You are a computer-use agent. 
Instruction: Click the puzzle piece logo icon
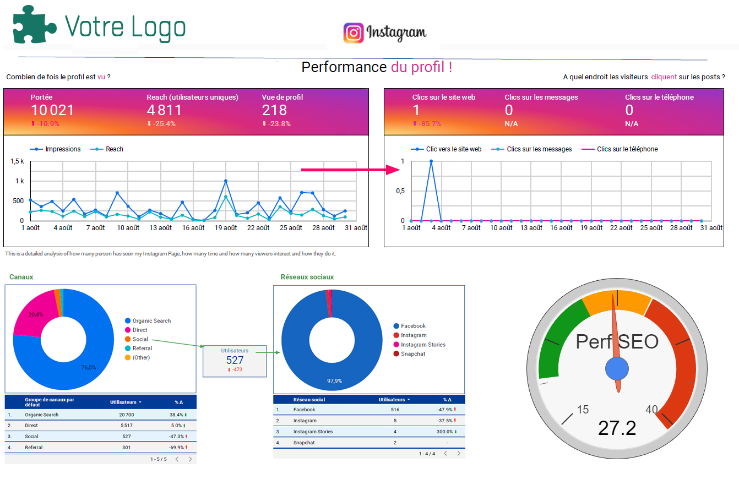coord(35,24)
